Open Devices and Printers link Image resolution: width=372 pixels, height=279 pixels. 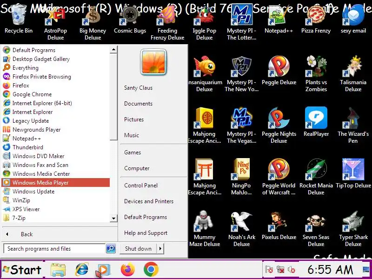tap(149, 201)
